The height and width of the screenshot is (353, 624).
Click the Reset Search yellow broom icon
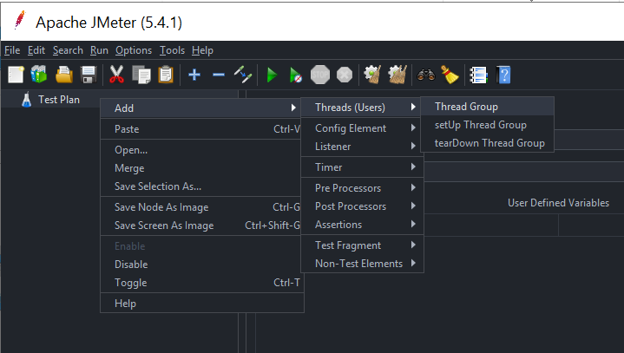(x=450, y=75)
